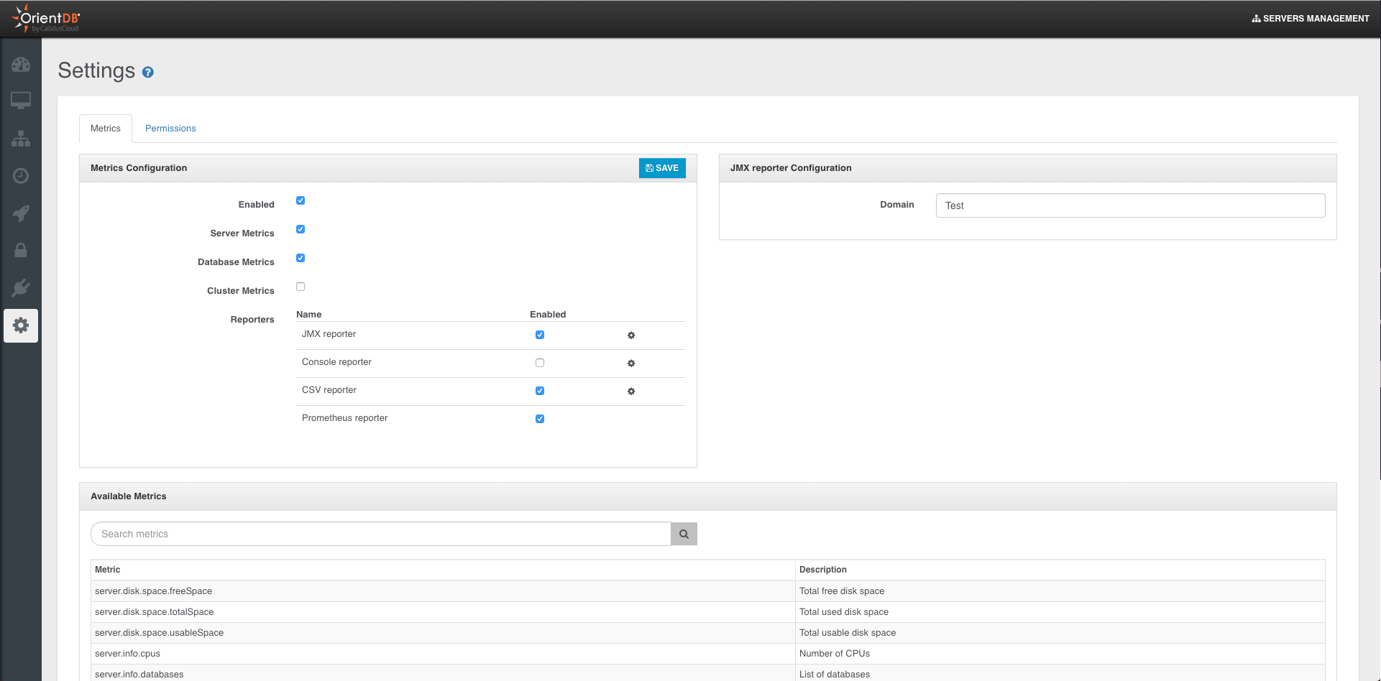The height and width of the screenshot is (681, 1381).
Task: Open JMX reporter configuration gear
Action: (x=631, y=335)
